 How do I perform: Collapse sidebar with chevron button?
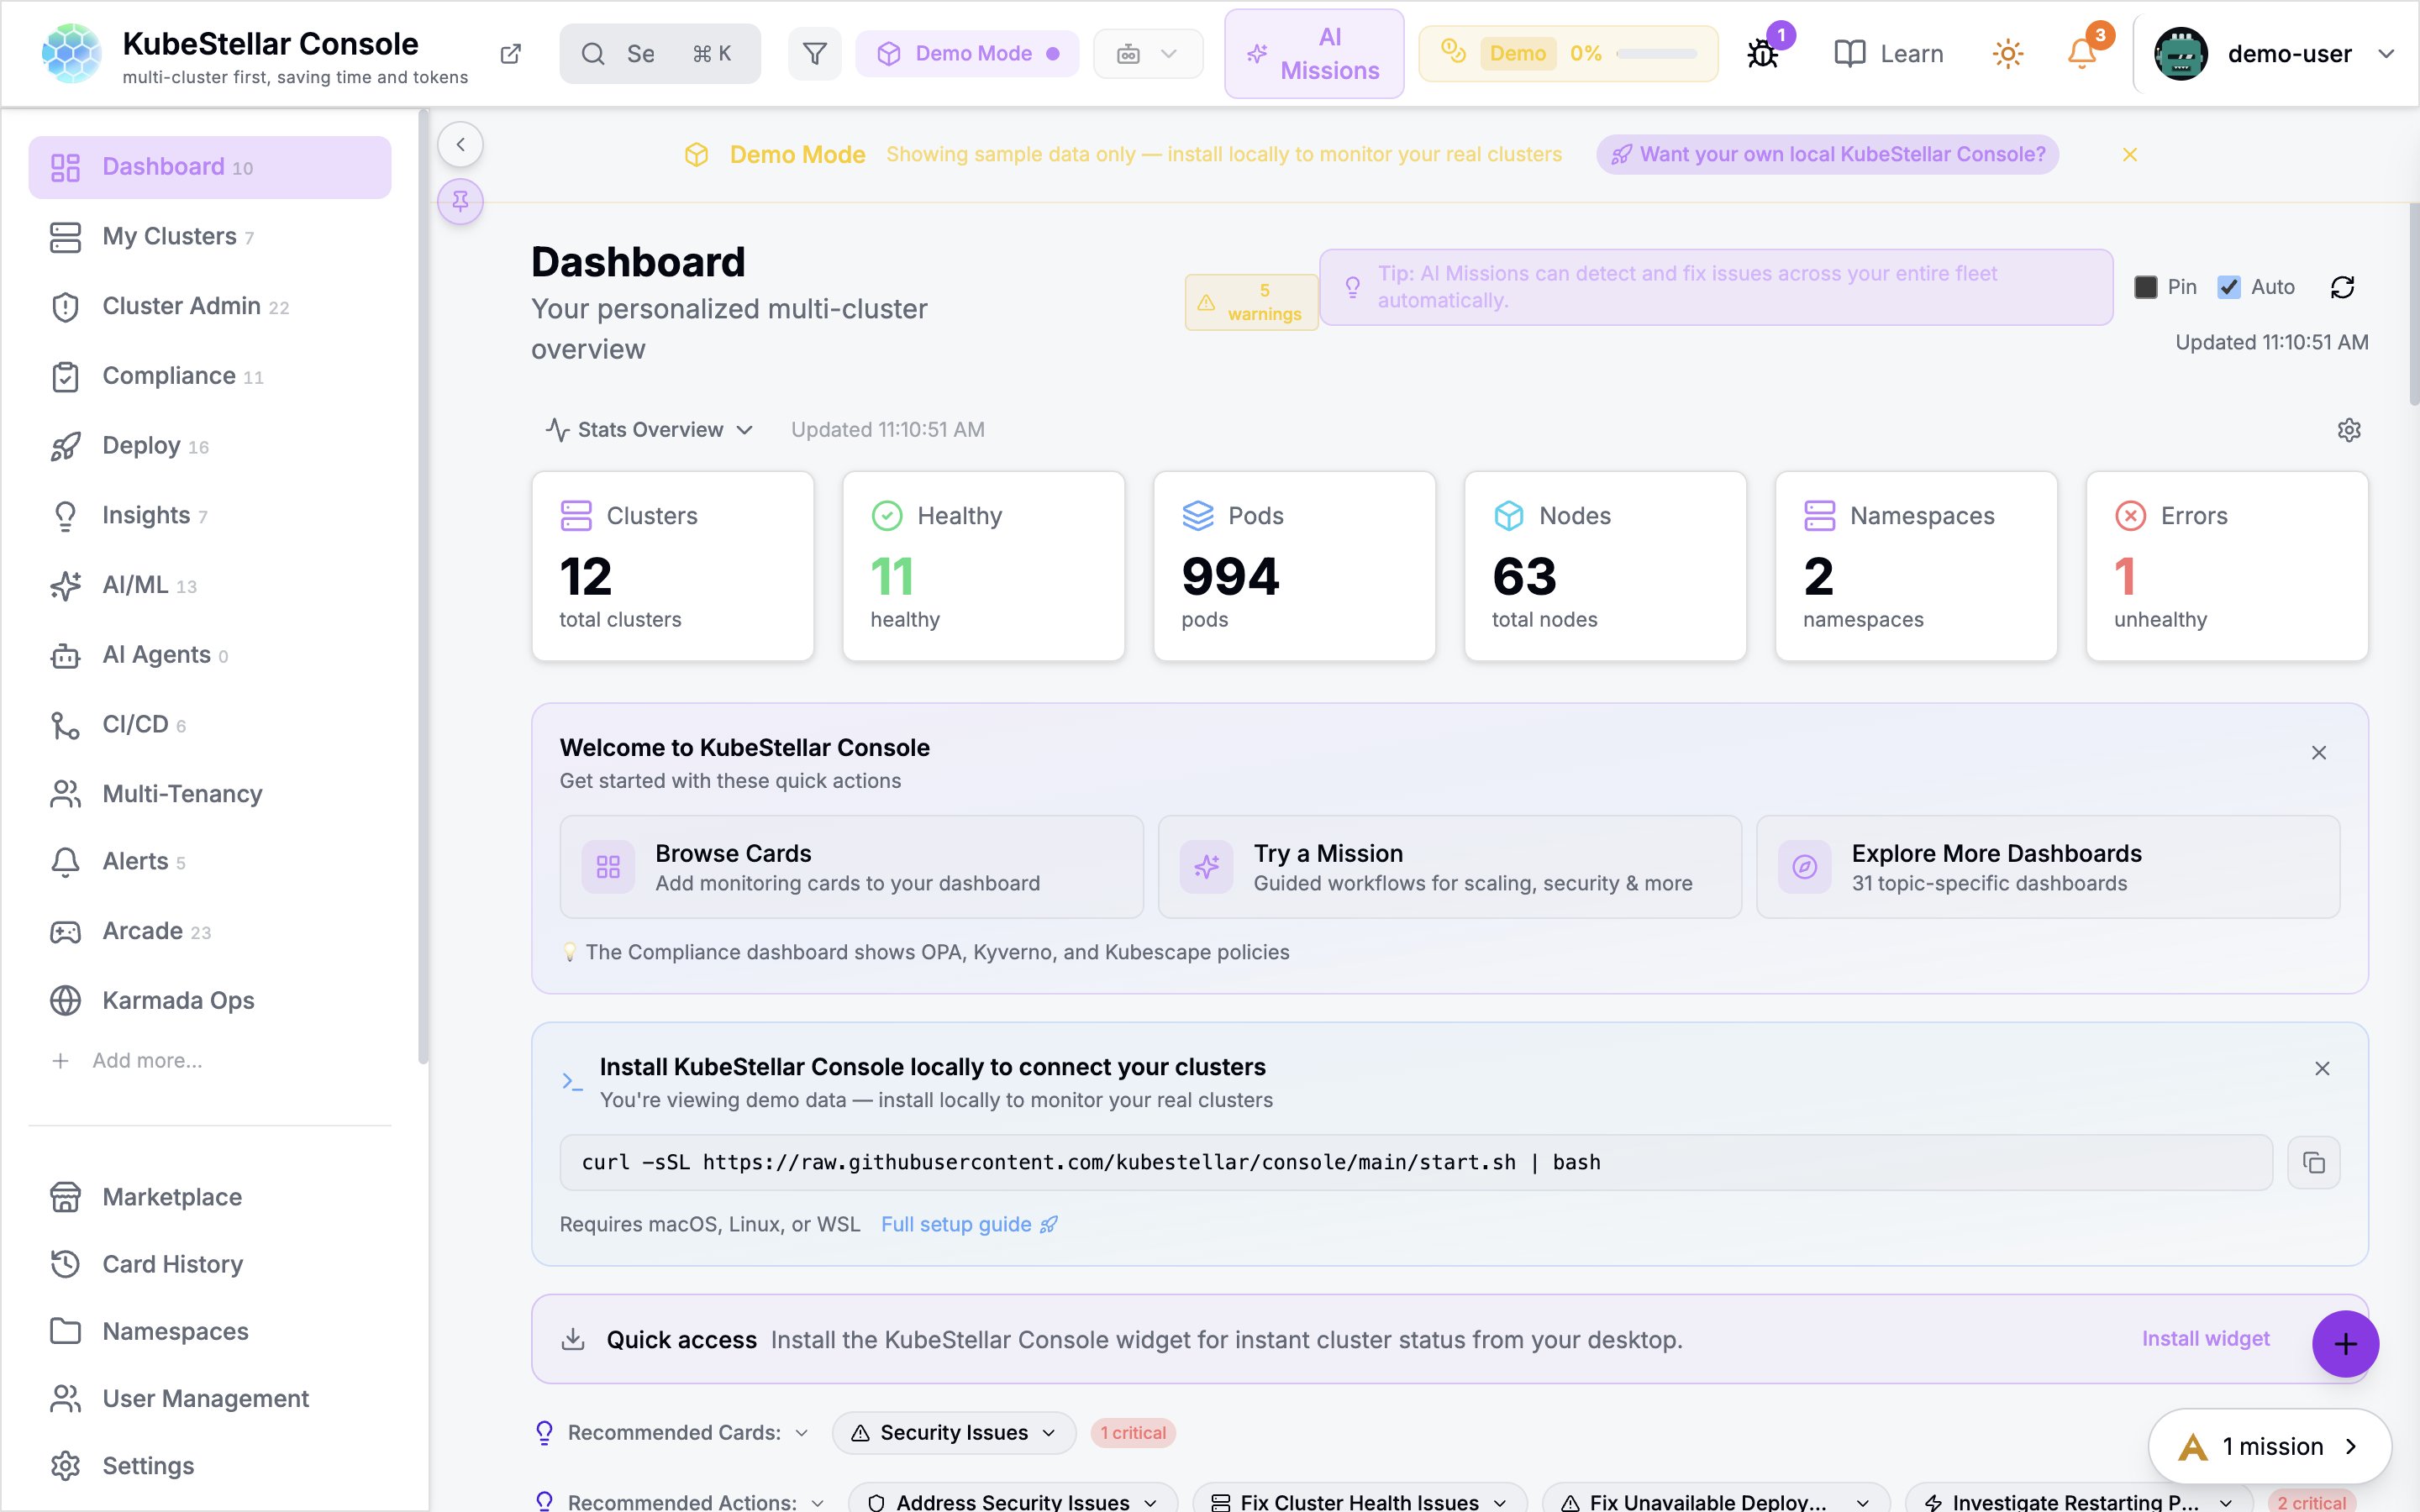pyautogui.click(x=460, y=145)
